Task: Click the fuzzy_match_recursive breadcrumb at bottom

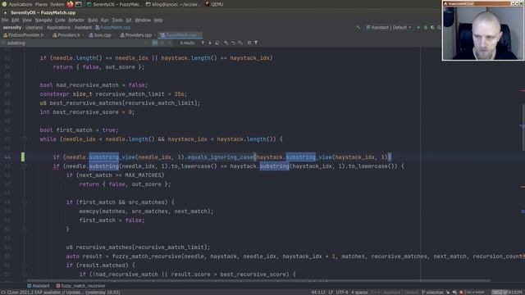Action: point(80,286)
